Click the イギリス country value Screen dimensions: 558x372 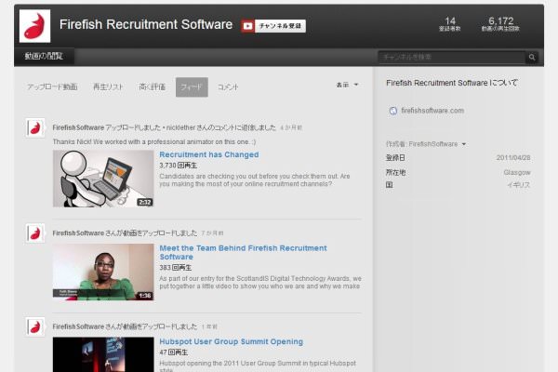click(x=519, y=185)
